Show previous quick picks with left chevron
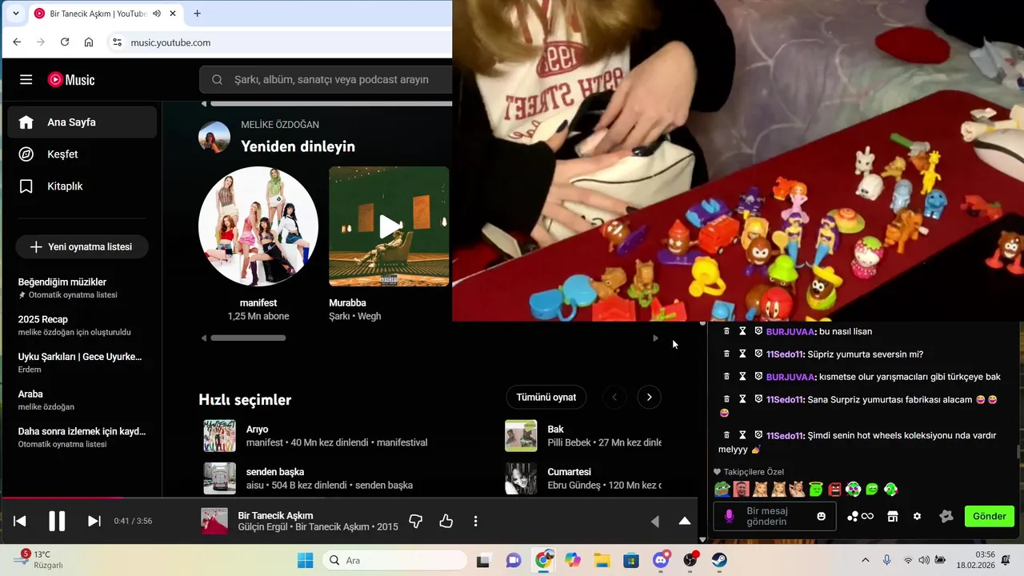This screenshot has width=1024, height=576. (614, 398)
